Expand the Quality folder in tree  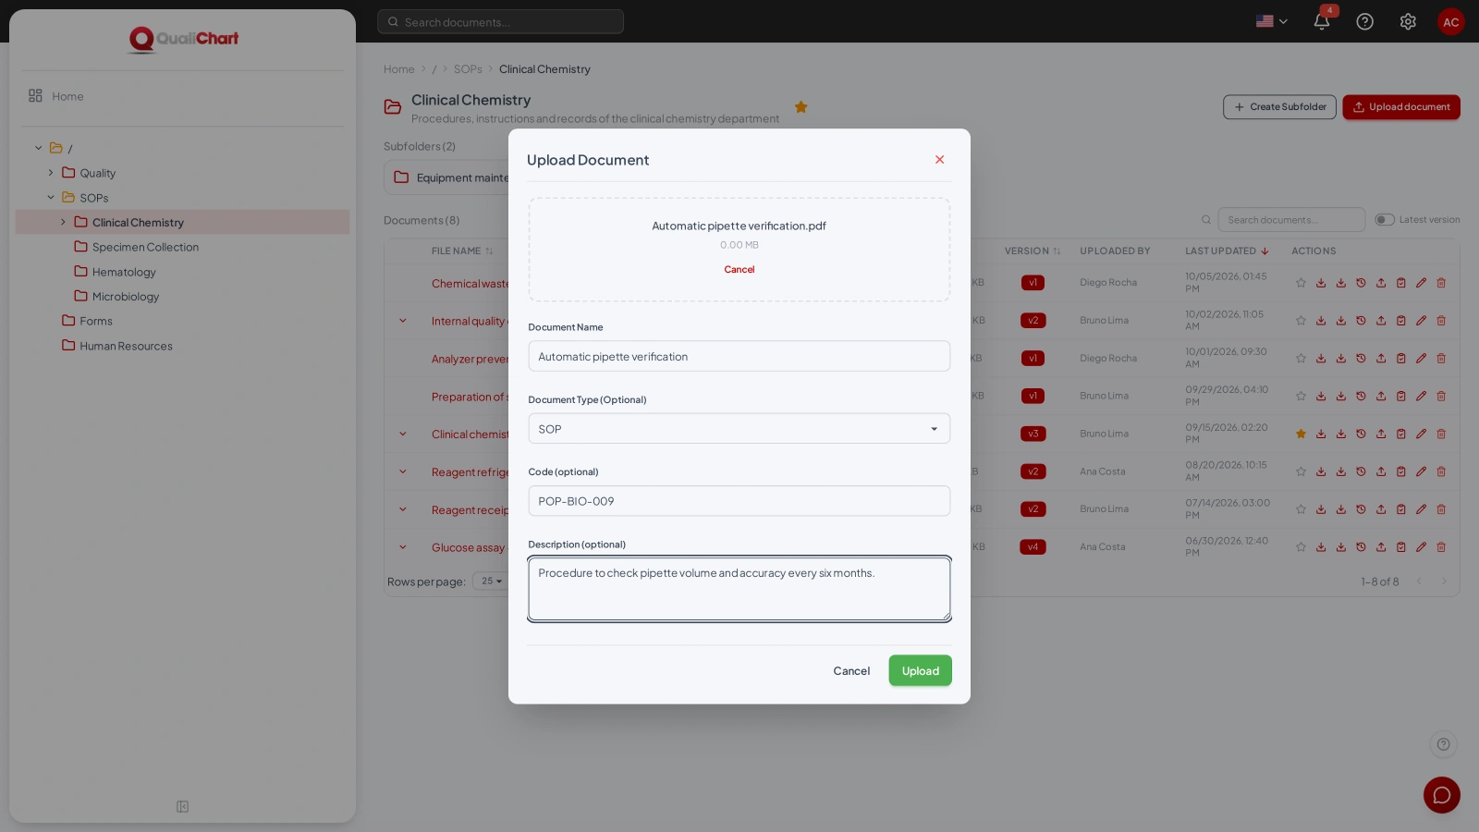[x=51, y=173]
